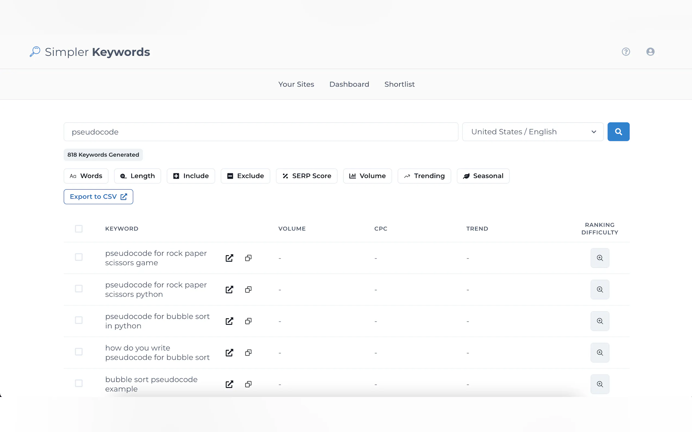Viewport: 692px width, 432px height.
Task: Click the 818 Keywords Generated badge
Action: 103,155
